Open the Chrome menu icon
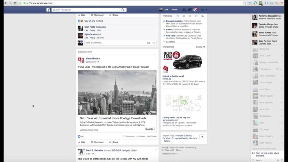Screen dimensions: 288x162 282,3
